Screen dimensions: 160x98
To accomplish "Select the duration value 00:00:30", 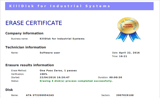I will tap(116, 77).
